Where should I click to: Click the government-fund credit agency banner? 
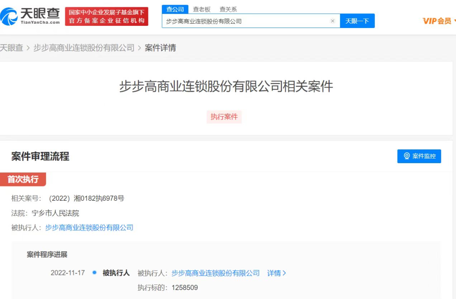tap(106, 16)
